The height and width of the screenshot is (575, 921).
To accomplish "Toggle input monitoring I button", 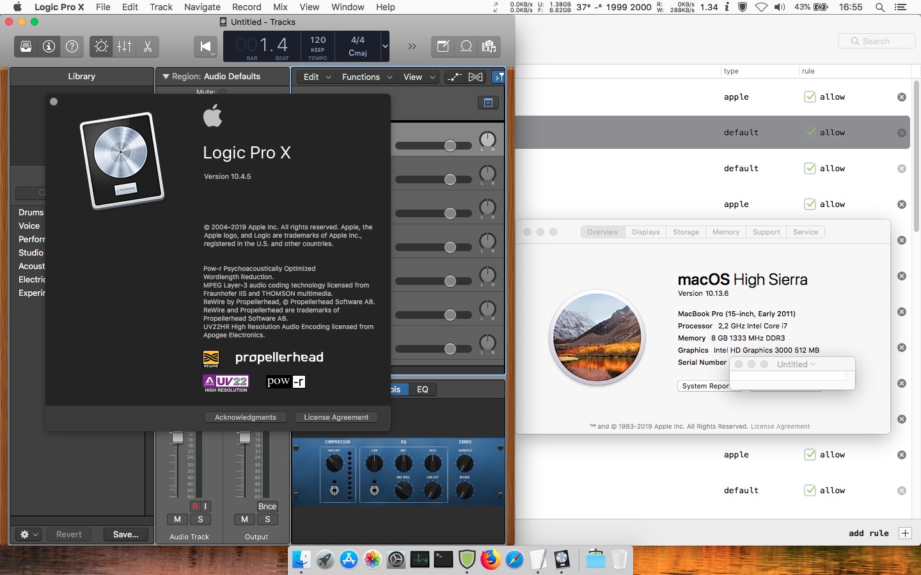I will click(205, 507).
